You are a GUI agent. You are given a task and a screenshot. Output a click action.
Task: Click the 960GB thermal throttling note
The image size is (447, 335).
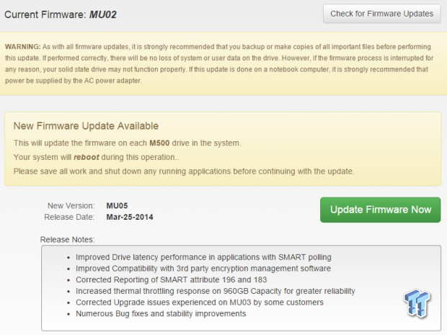[x=216, y=291]
